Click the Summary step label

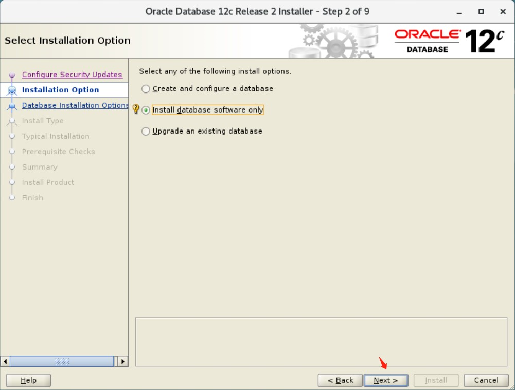(x=40, y=167)
